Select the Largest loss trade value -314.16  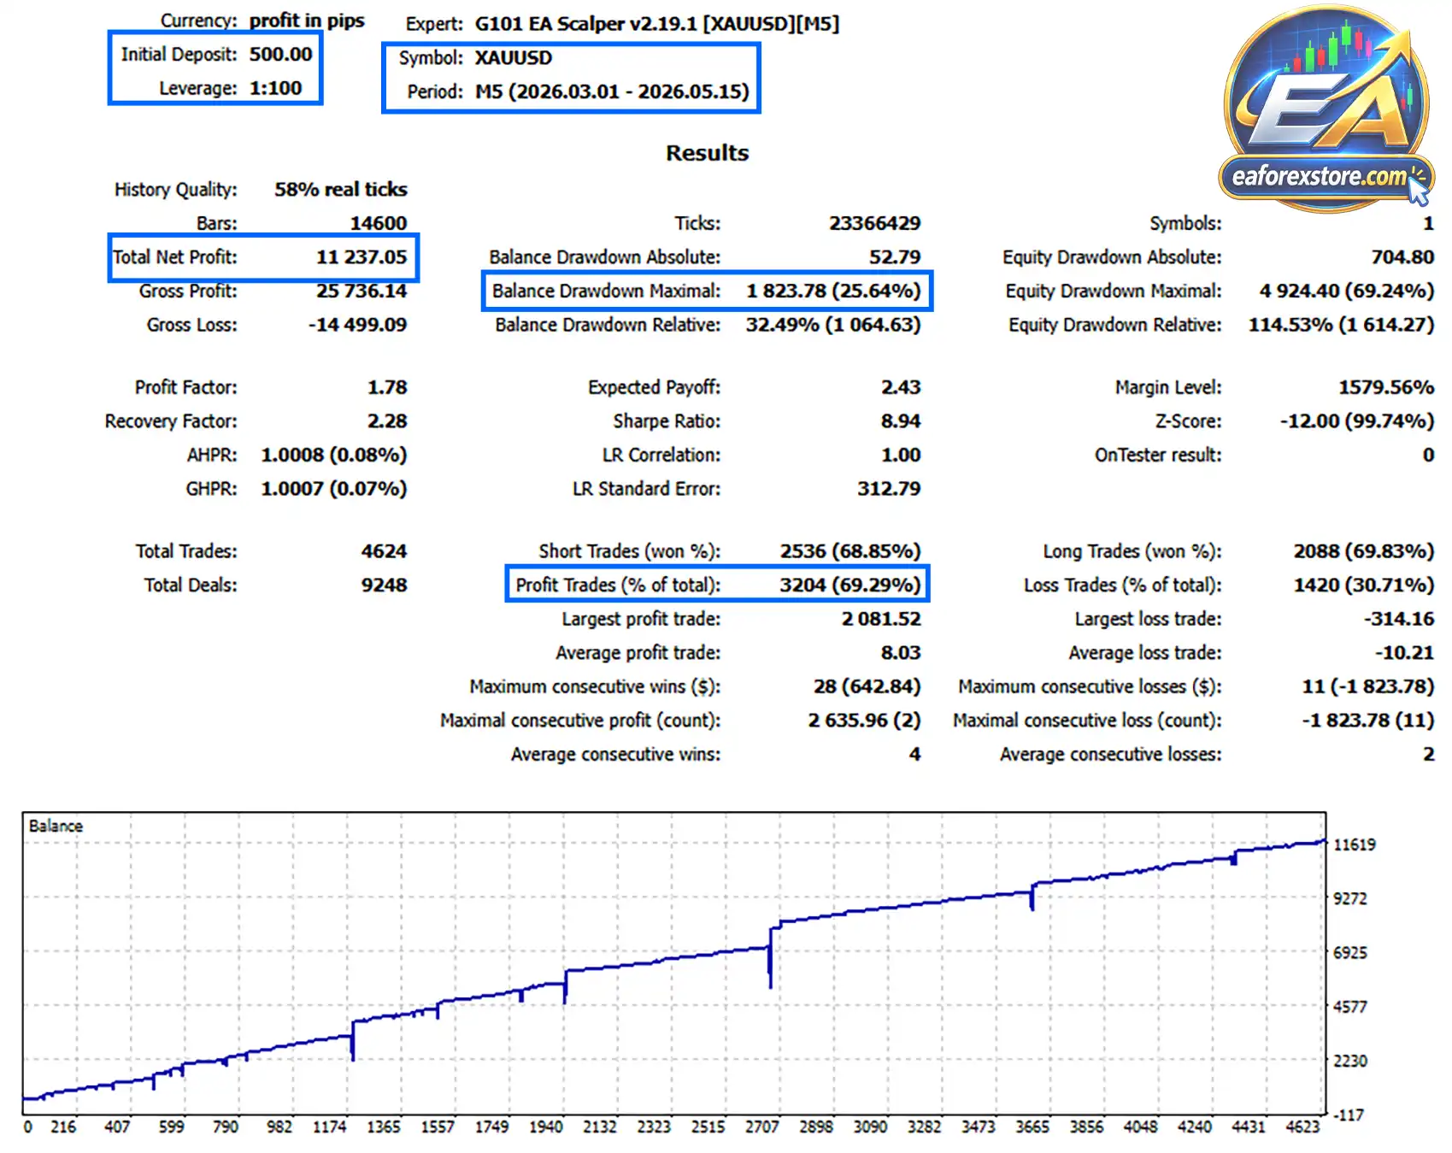click(x=1399, y=619)
